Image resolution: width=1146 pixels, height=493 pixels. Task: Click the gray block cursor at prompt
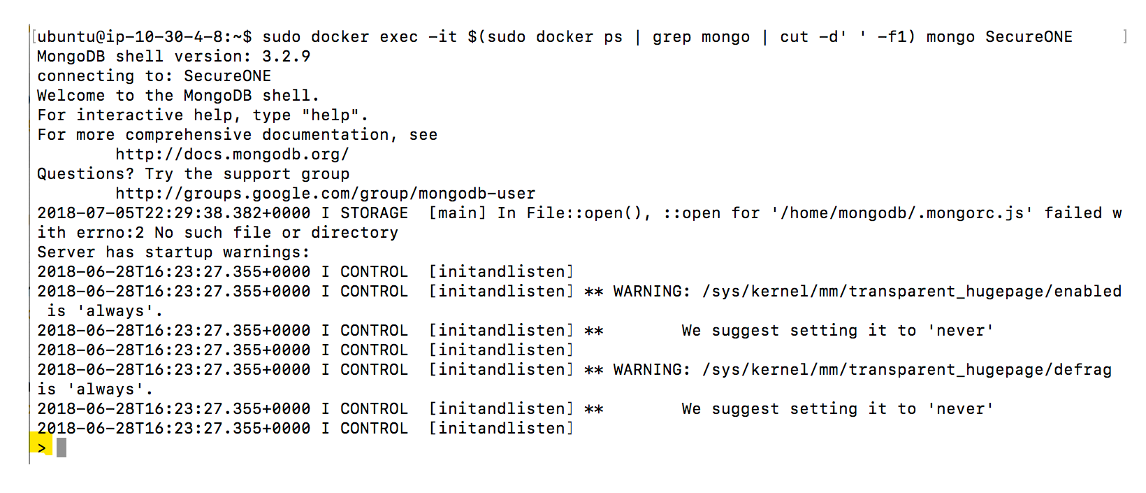click(61, 448)
